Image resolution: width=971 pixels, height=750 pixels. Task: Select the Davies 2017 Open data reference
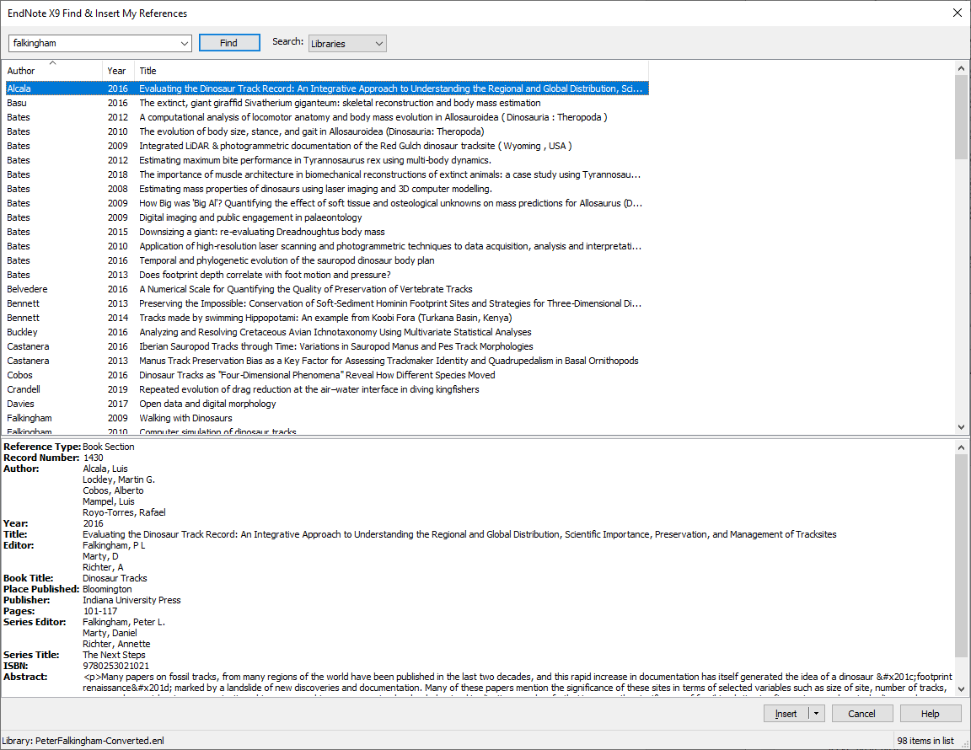pyautogui.click(x=211, y=404)
